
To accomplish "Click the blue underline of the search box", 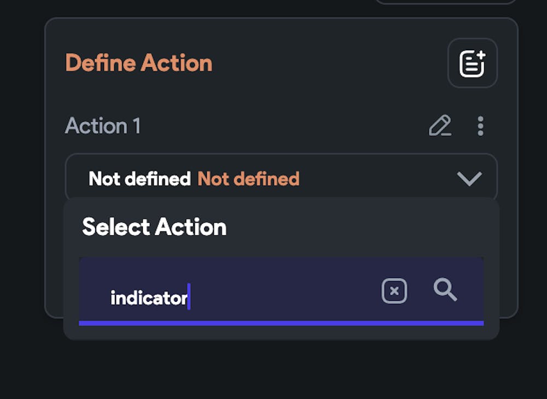I will pyautogui.click(x=281, y=323).
